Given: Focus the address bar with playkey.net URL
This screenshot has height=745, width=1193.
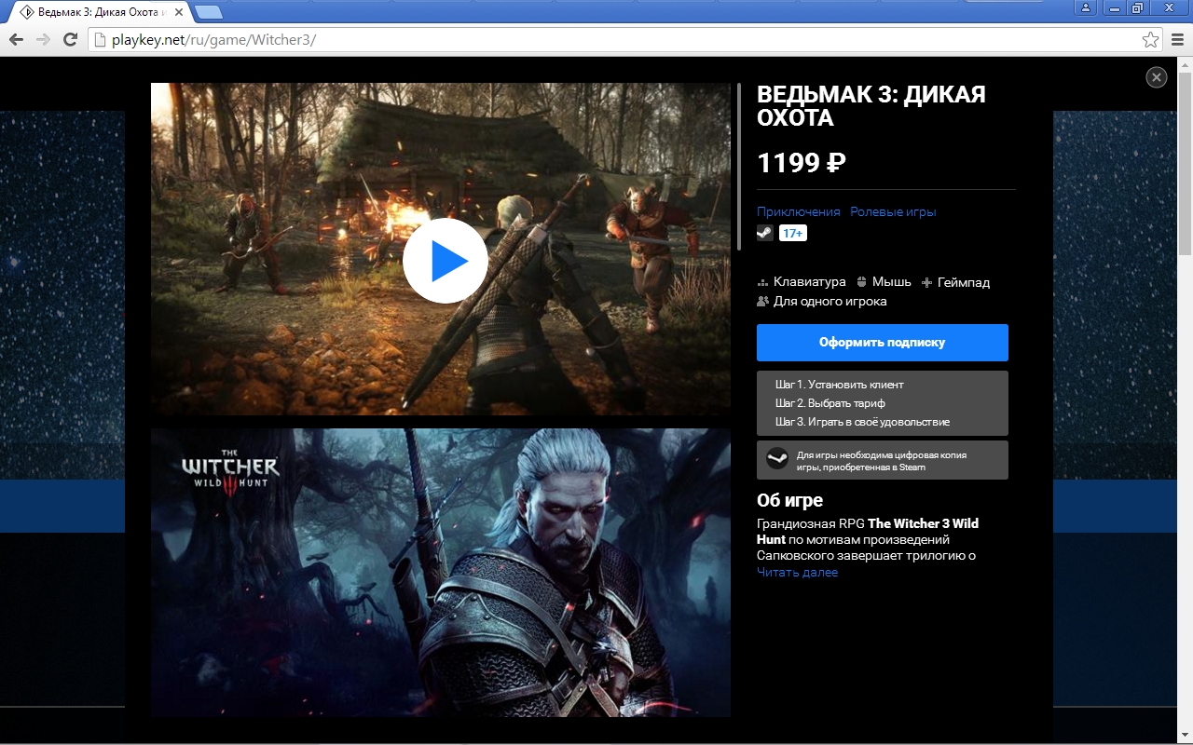Looking at the screenshot, I should pos(624,39).
